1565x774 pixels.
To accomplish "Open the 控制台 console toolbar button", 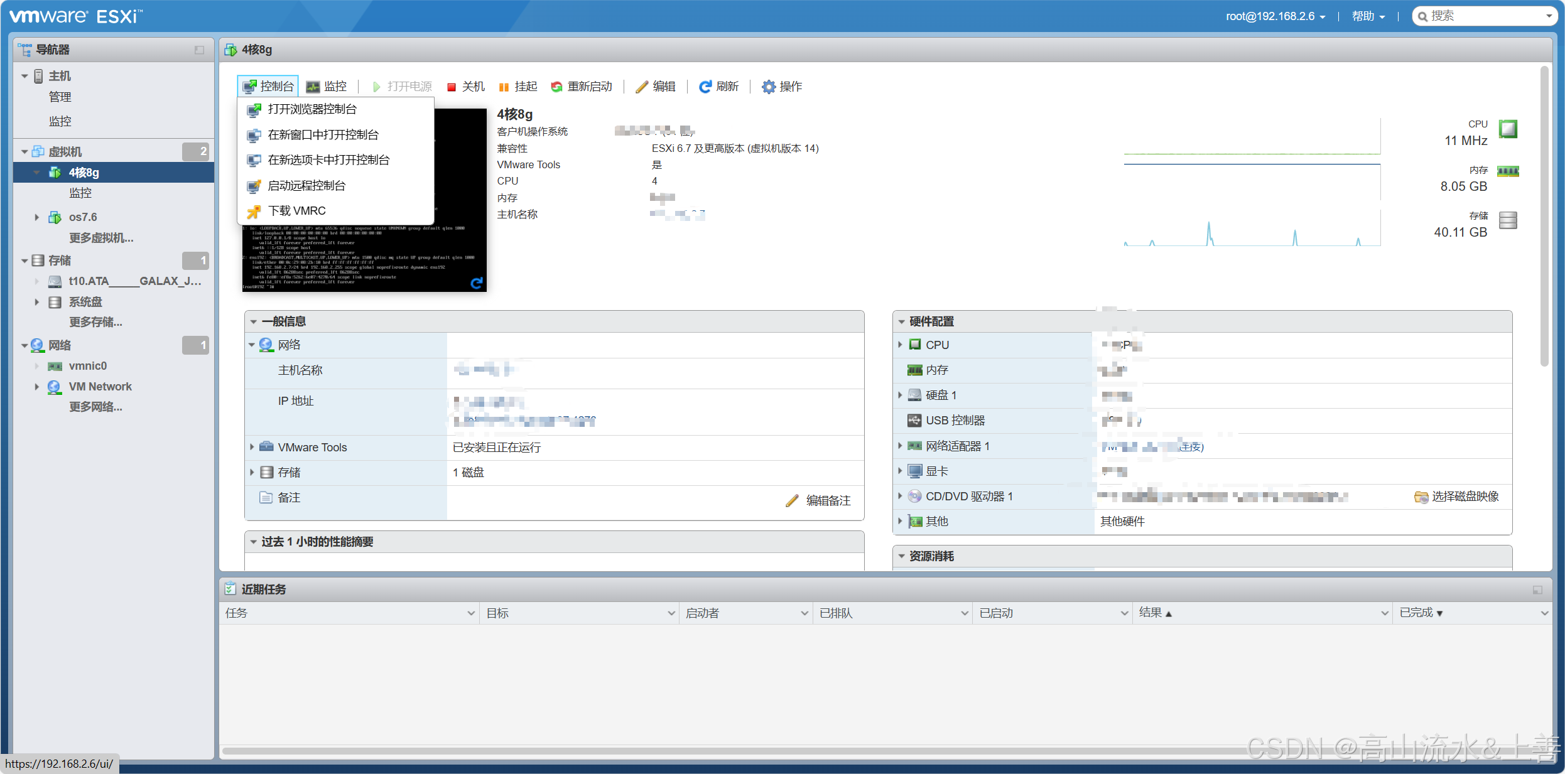I will tap(268, 87).
